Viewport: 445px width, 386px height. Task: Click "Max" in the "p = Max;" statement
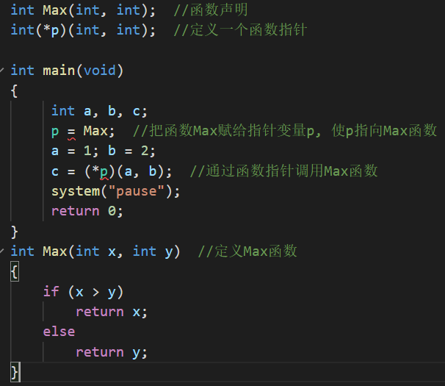tap(95, 131)
